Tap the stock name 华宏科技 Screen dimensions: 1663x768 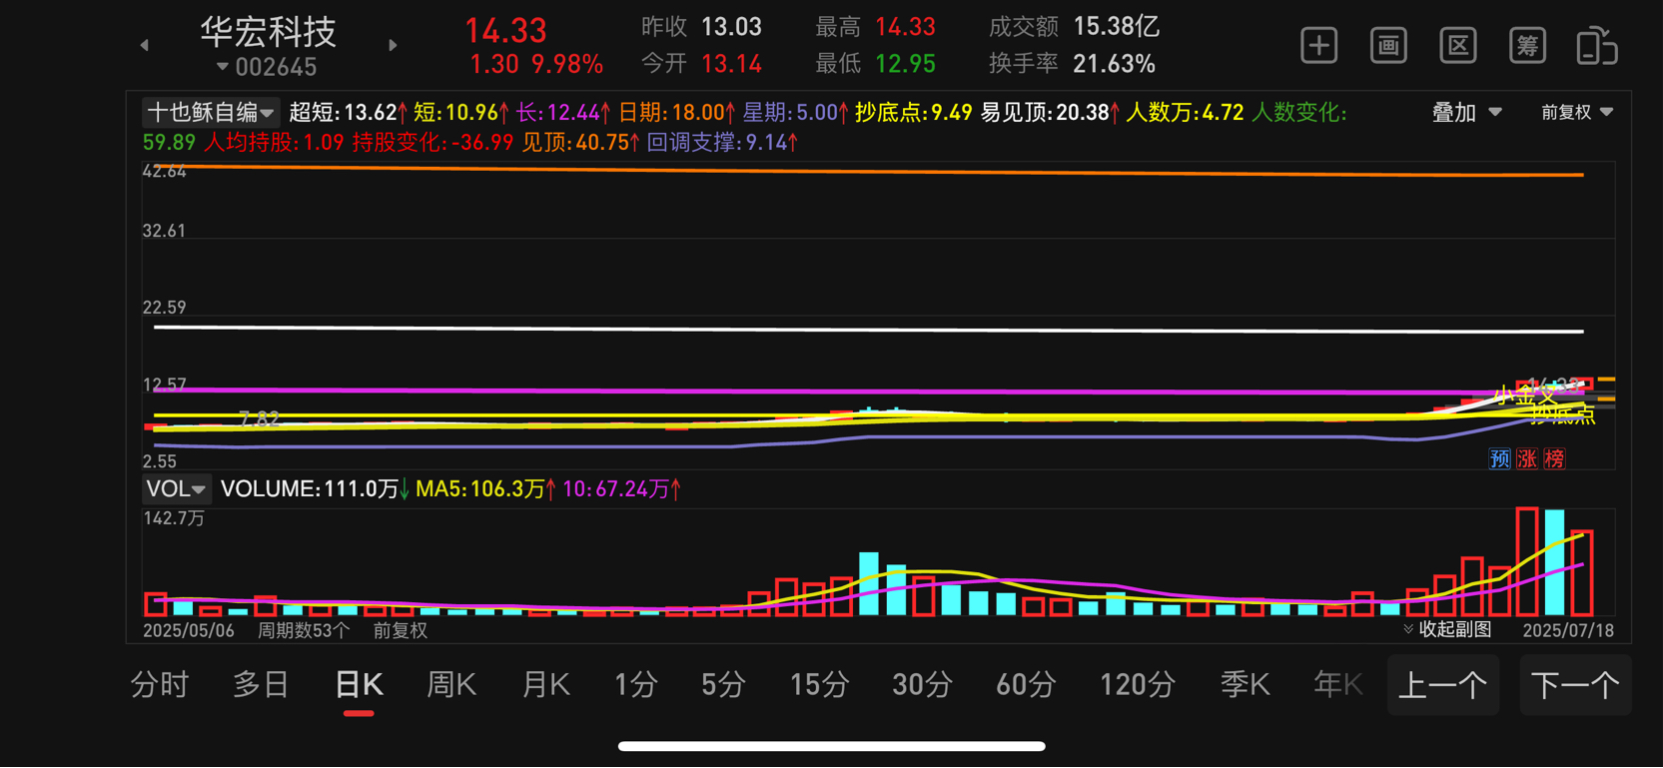coord(268,32)
